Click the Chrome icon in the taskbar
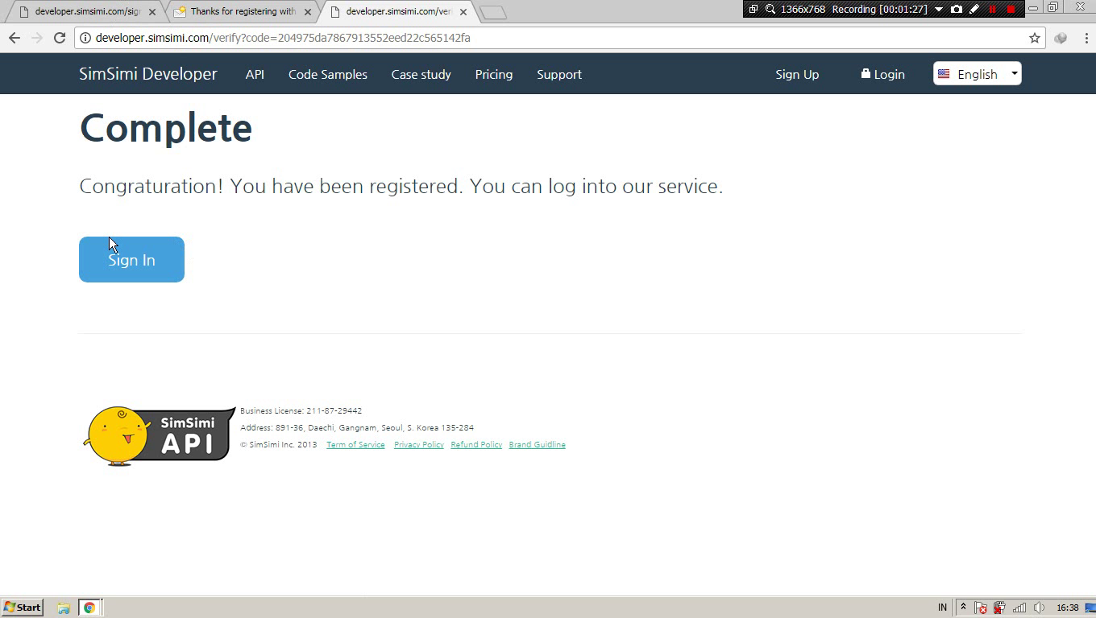 (x=89, y=608)
